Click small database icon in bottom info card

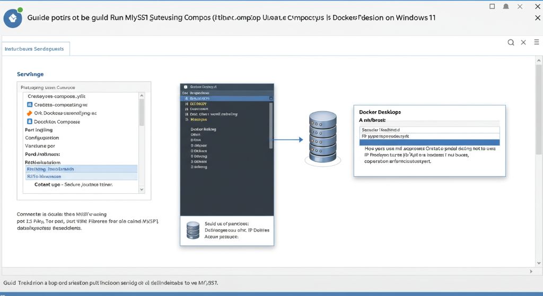tap(193, 230)
